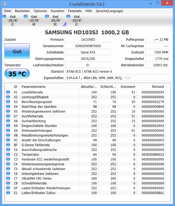This screenshot has width=175, height=206.
Task: Select drive H: health status orb
Action: 26,16
